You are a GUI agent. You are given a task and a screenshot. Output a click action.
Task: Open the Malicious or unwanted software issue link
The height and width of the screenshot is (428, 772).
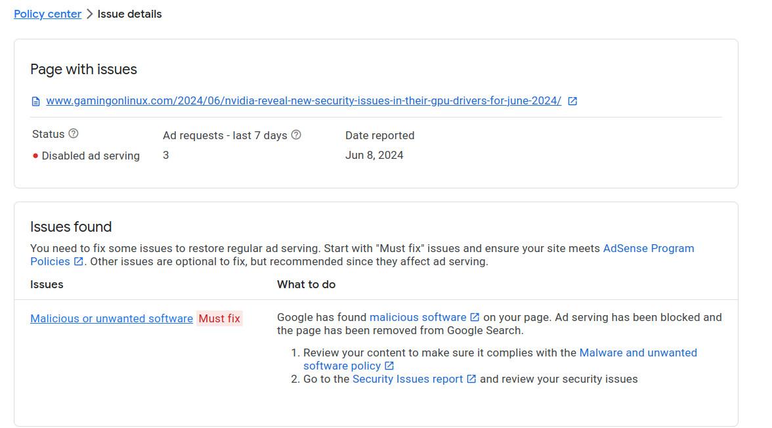click(112, 318)
